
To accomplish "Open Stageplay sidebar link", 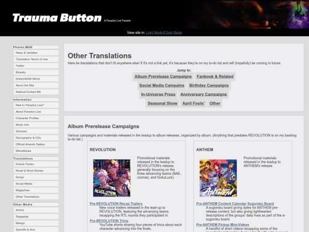I will pos(36,217).
